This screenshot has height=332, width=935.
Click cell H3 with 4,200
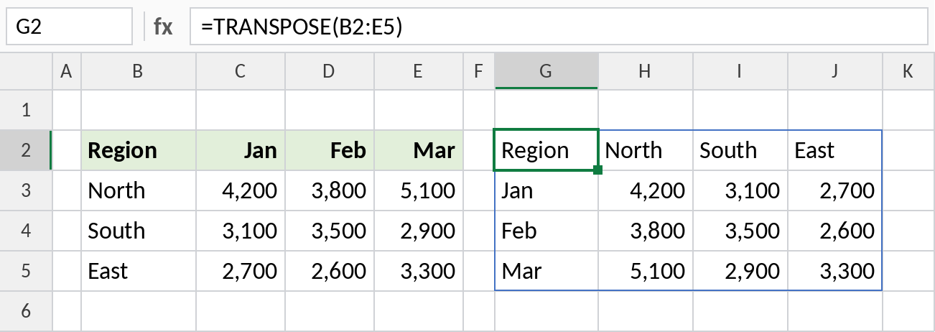pos(646,190)
